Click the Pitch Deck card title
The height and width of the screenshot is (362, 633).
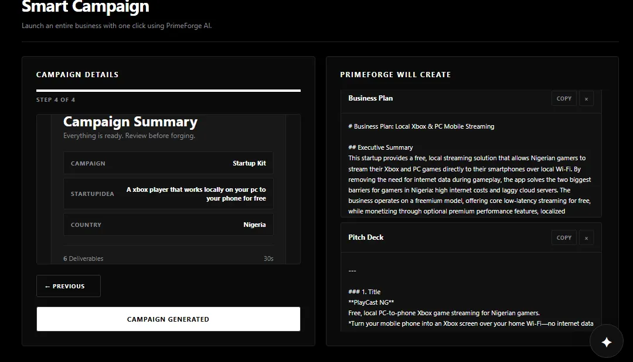[x=366, y=237]
